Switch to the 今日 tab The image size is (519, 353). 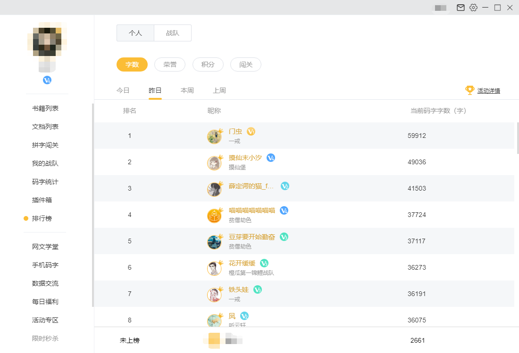(x=123, y=90)
